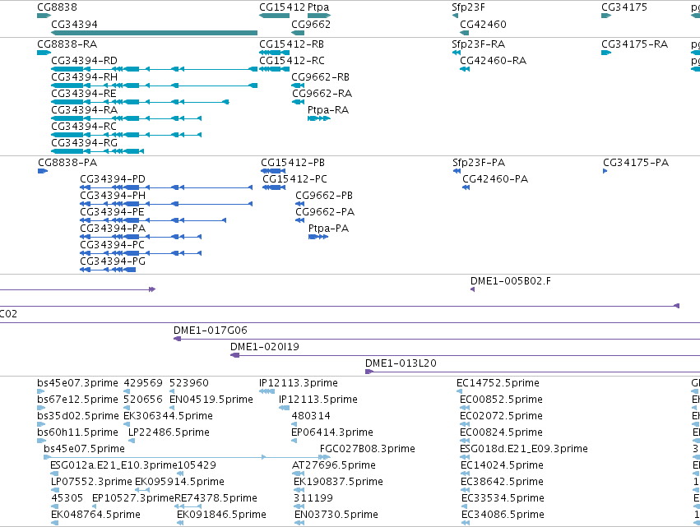
Task: Select the Ptpa-PA protein label
Action: pyautogui.click(x=328, y=229)
